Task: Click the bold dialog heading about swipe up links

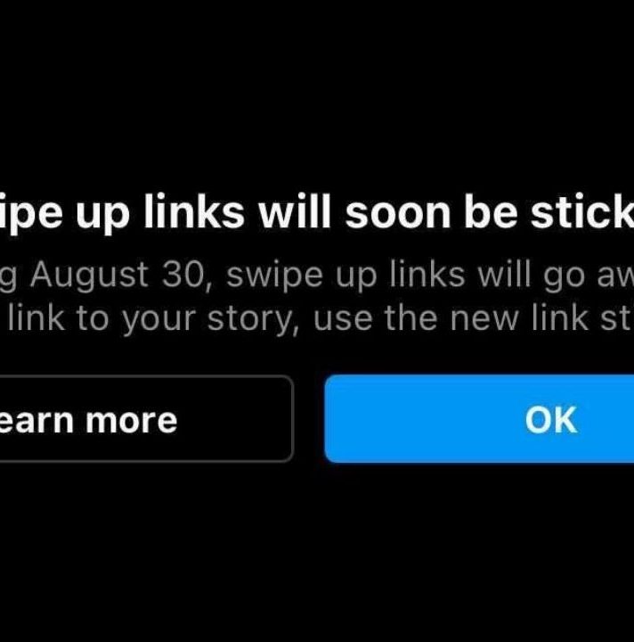Action: pyautogui.click(x=317, y=214)
